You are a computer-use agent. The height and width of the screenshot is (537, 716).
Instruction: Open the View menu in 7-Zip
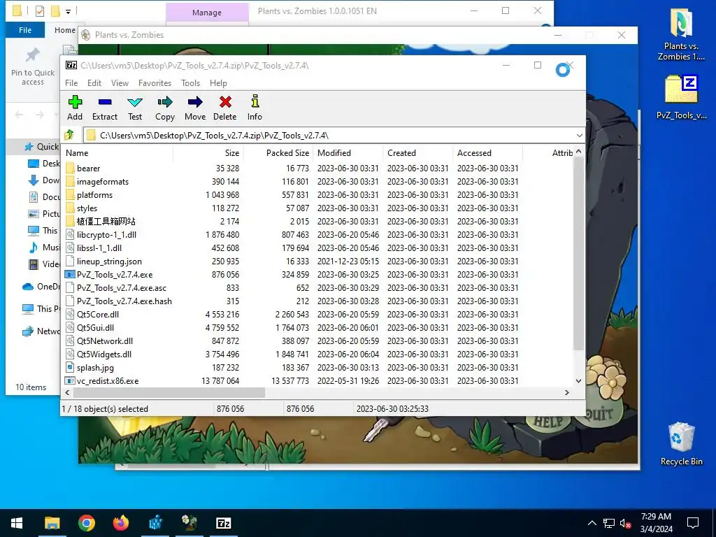pos(120,83)
